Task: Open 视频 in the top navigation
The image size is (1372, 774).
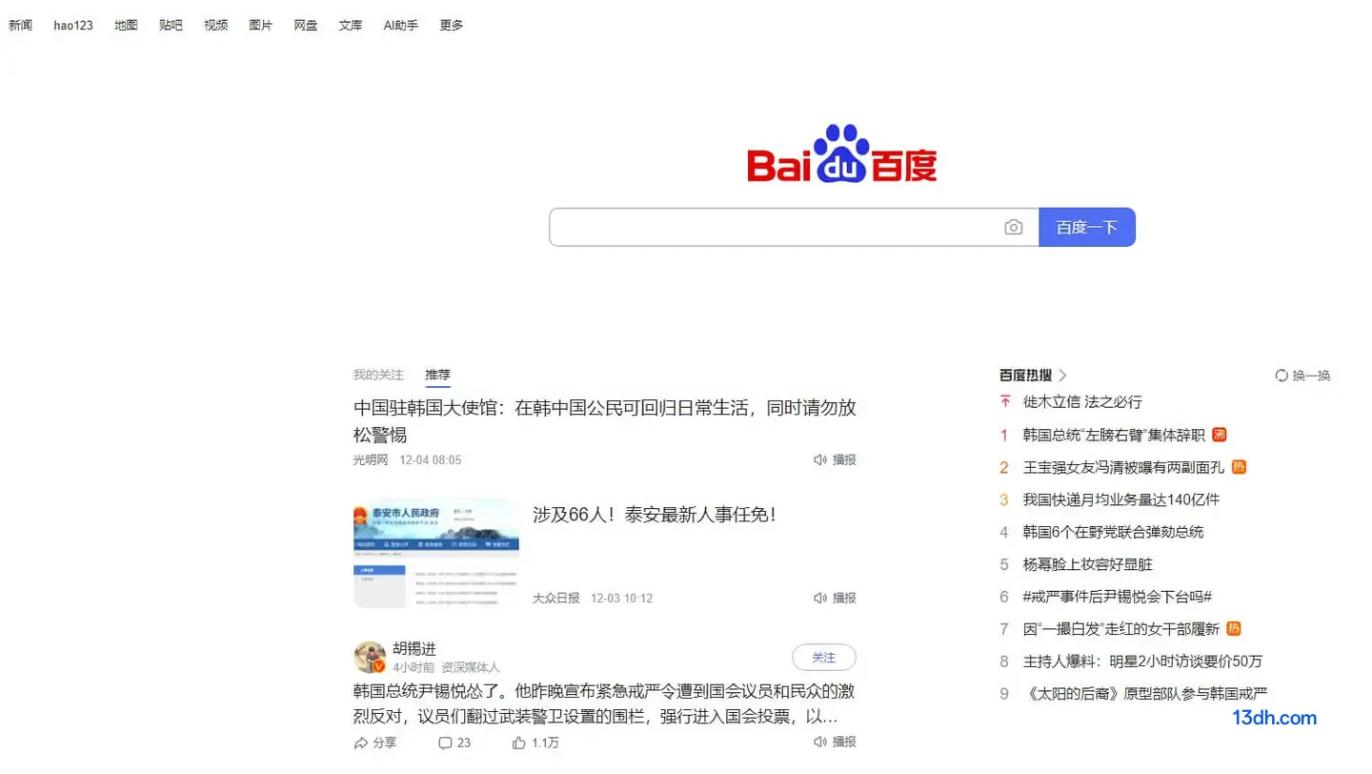Action: point(216,26)
